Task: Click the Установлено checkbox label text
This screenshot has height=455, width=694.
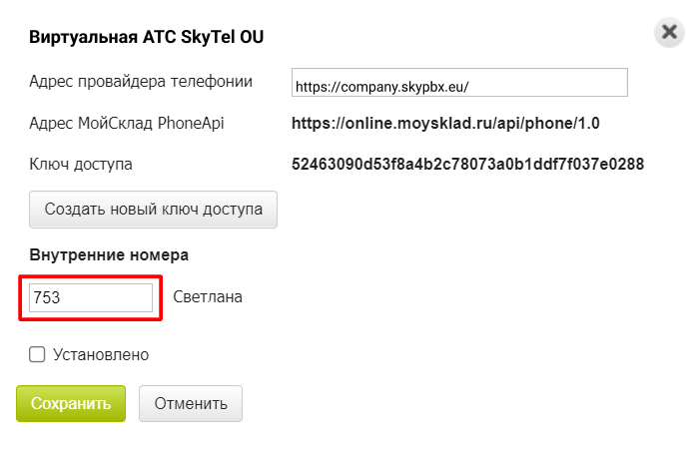Action: click(x=101, y=354)
